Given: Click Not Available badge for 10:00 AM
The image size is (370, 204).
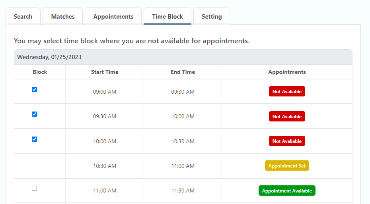Looking at the screenshot, I should pos(287,141).
